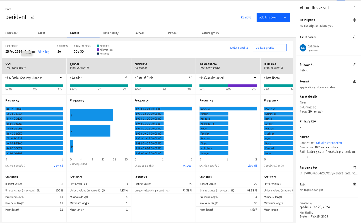Open the Privacy info tooltip icon
The image size is (361, 223).
(x=313, y=65)
